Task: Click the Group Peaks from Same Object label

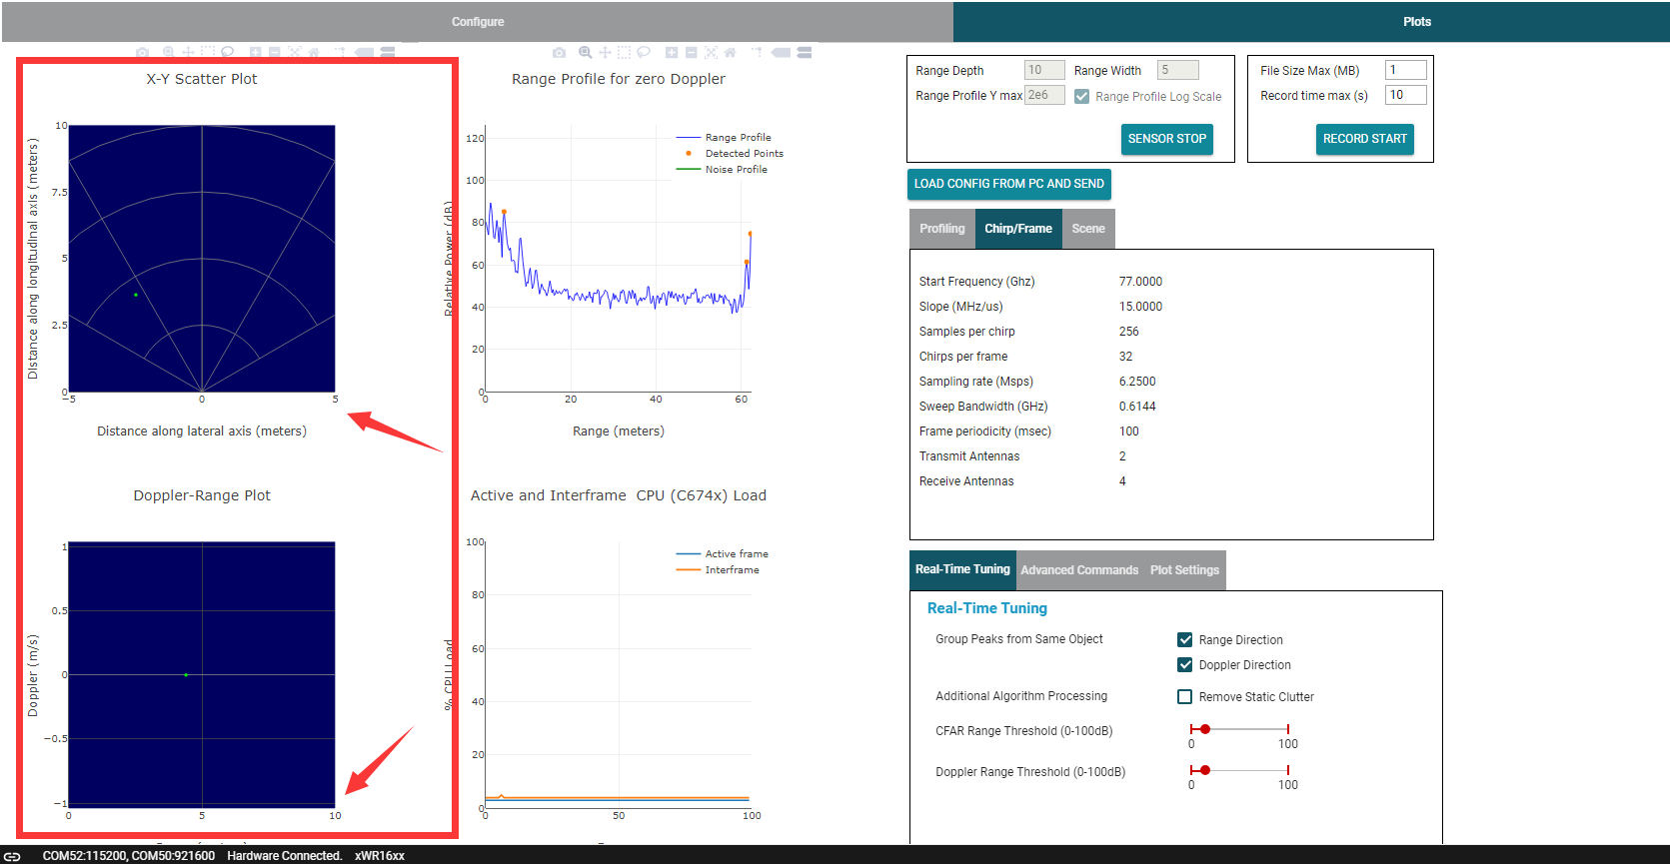Action: coord(1019,639)
